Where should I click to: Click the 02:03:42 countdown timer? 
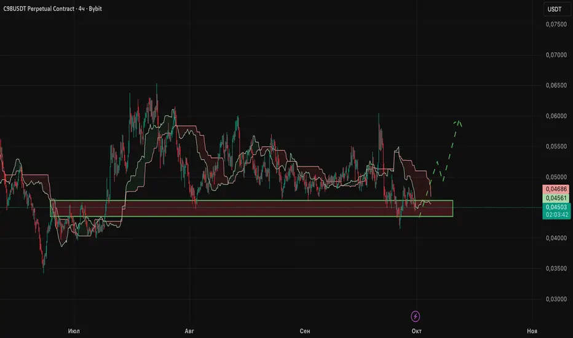click(556, 215)
